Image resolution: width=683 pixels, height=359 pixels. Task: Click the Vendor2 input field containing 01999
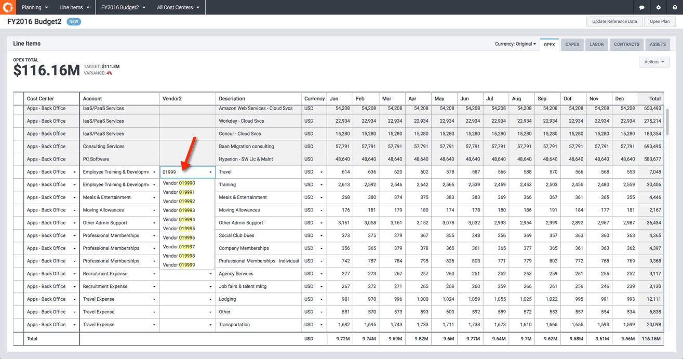(x=184, y=172)
